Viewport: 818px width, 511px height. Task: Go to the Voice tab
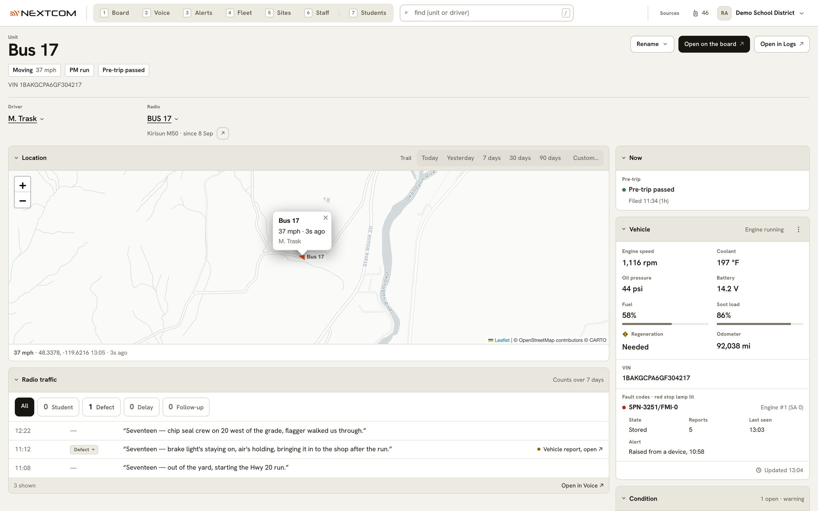[x=156, y=13]
